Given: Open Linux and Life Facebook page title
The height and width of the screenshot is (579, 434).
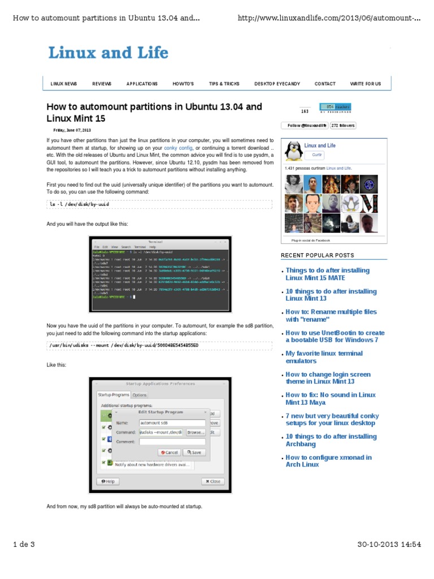Looking at the screenshot, I should [320, 145].
